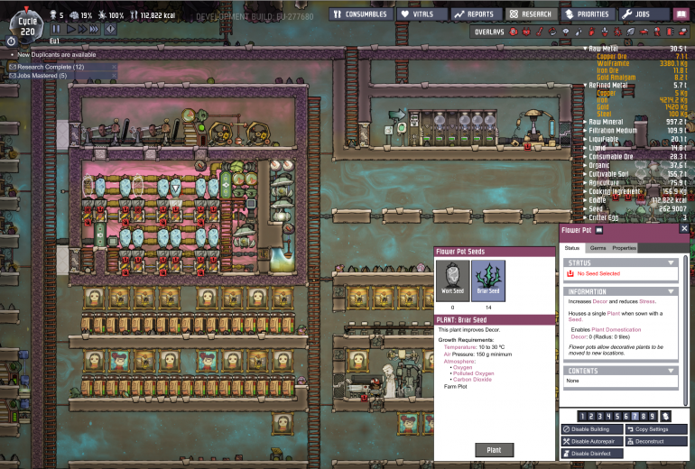Viewport: 695px width, 469px height.
Task: Enable the Power overlay battery icon
Action: [526, 32]
